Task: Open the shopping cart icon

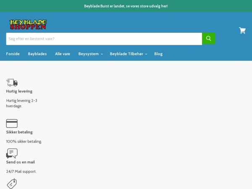Action: click(x=242, y=31)
